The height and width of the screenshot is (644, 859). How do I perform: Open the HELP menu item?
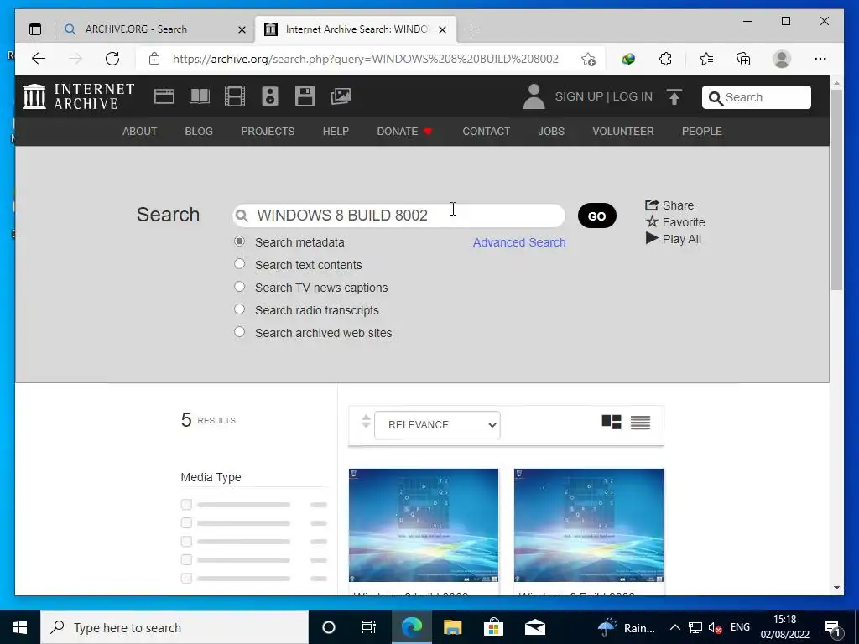pyautogui.click(x=336, y=132)
